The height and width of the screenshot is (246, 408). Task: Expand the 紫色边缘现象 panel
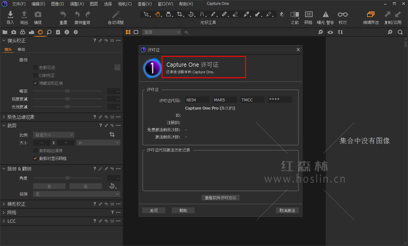[4, 117]
